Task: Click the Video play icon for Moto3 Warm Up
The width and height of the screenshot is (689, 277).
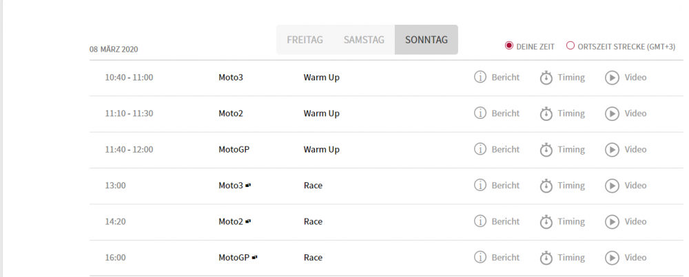Action: point(612,78)
